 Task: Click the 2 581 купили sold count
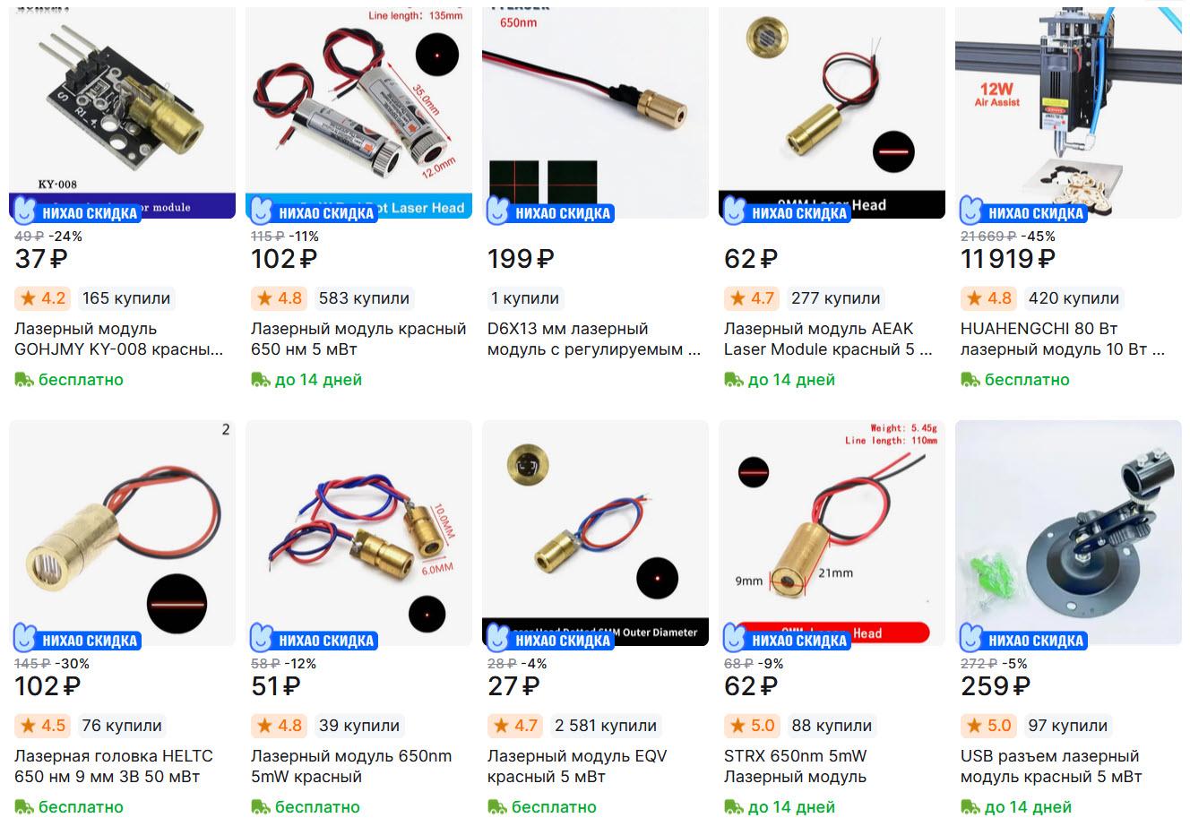606,726
